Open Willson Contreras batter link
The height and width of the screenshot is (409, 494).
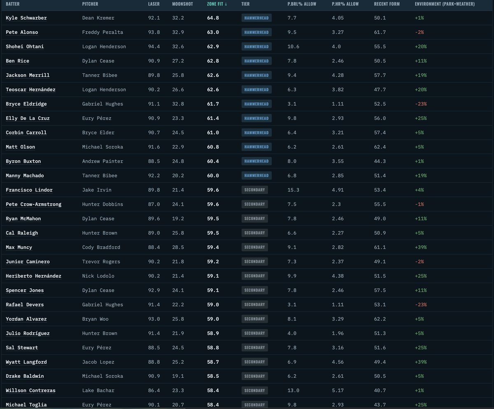coord(30,390)
